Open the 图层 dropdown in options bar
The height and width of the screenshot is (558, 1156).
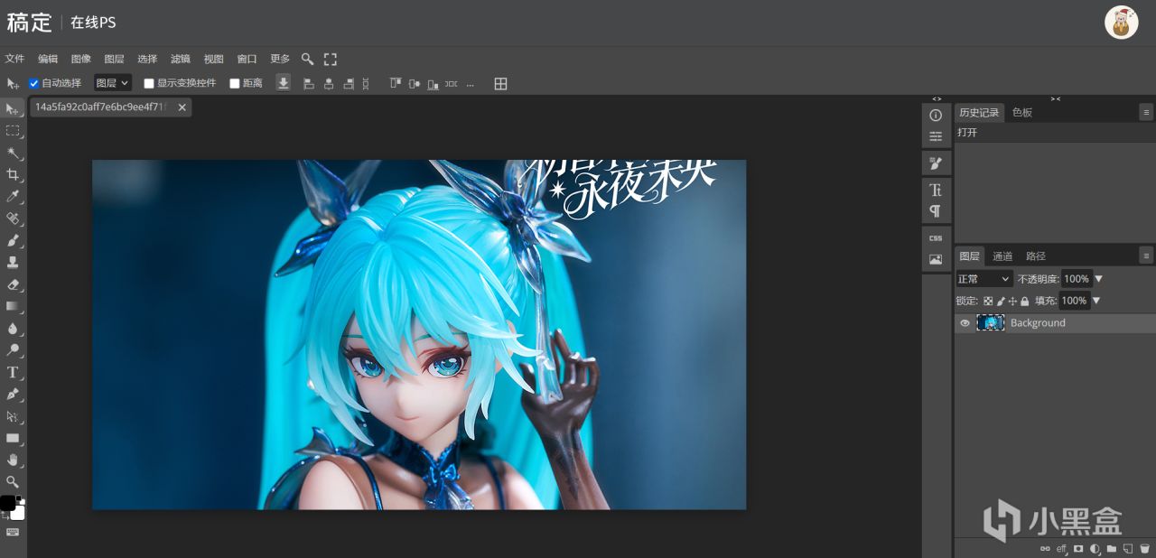(113, 83)
